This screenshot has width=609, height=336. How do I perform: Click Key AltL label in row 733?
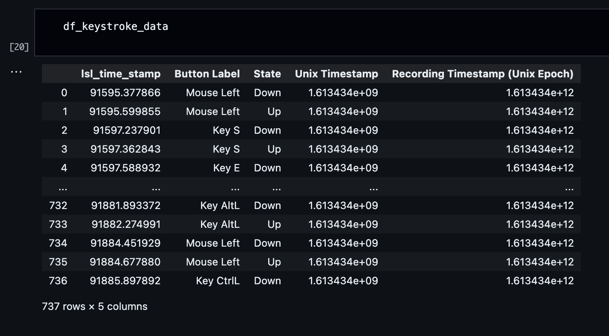pyautogui.click(x=220, y=224)
